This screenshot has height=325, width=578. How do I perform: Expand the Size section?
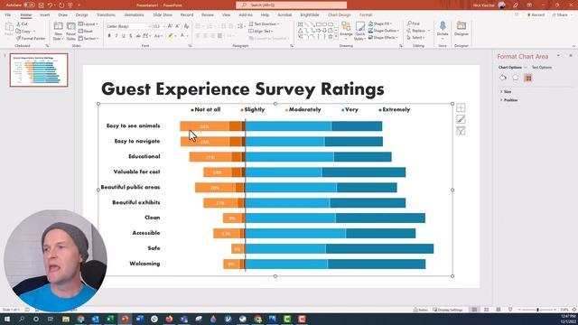tap(506, 91)
